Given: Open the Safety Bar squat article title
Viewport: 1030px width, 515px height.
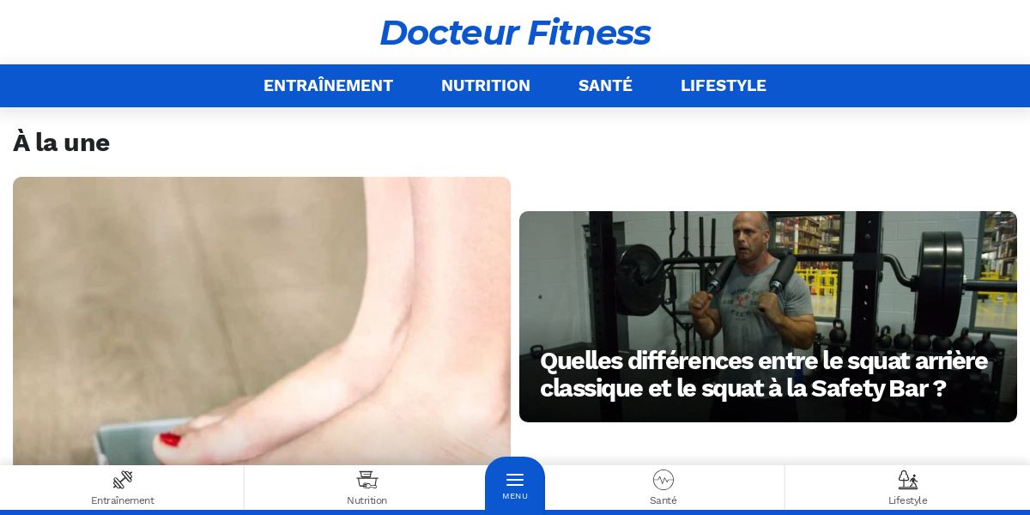Looking at the screenshot, I should pos(764,374).
